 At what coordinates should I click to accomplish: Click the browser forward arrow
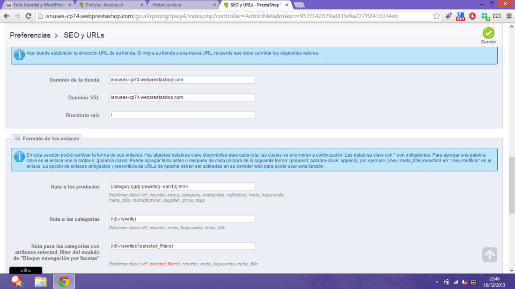click(17, 16)
